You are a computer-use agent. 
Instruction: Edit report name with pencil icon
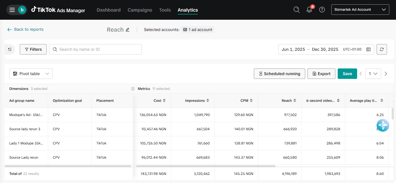(x=128, y=30)
